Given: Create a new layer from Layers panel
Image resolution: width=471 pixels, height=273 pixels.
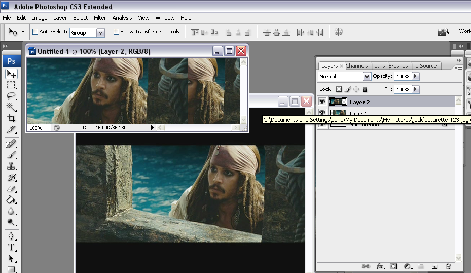Looking at the screenshot, I should tap(434, 266).
